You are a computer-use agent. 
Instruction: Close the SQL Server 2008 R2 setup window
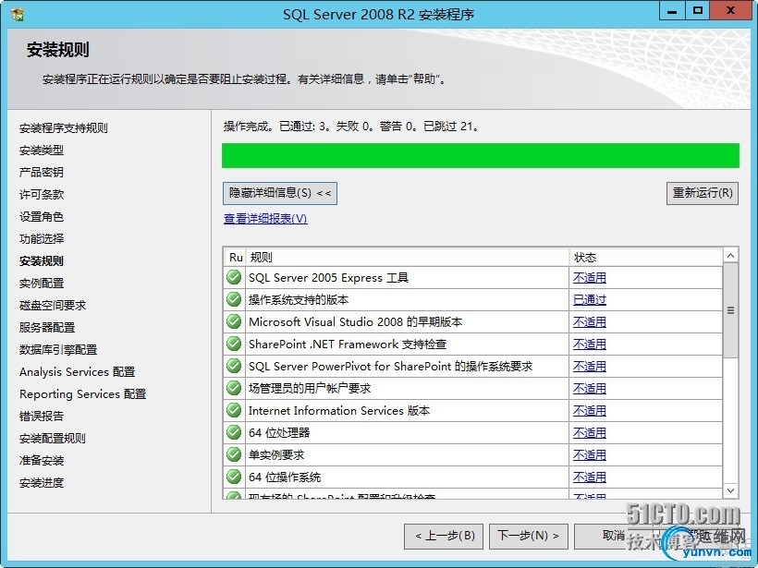tap(730, 11)
